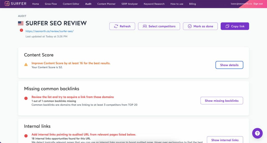
Task: Click the people icon in Select competitors
Action: tap(145, 26)
